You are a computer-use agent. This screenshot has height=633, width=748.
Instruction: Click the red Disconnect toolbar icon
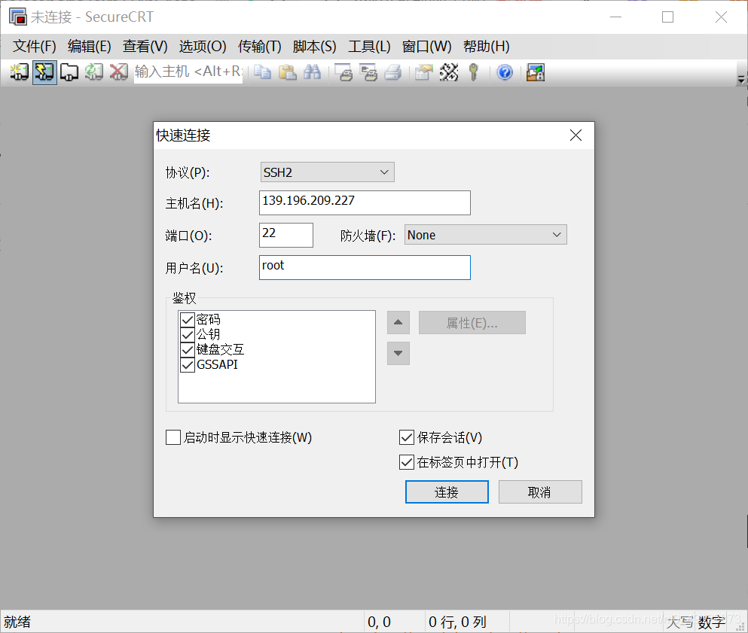click(119, 72)
